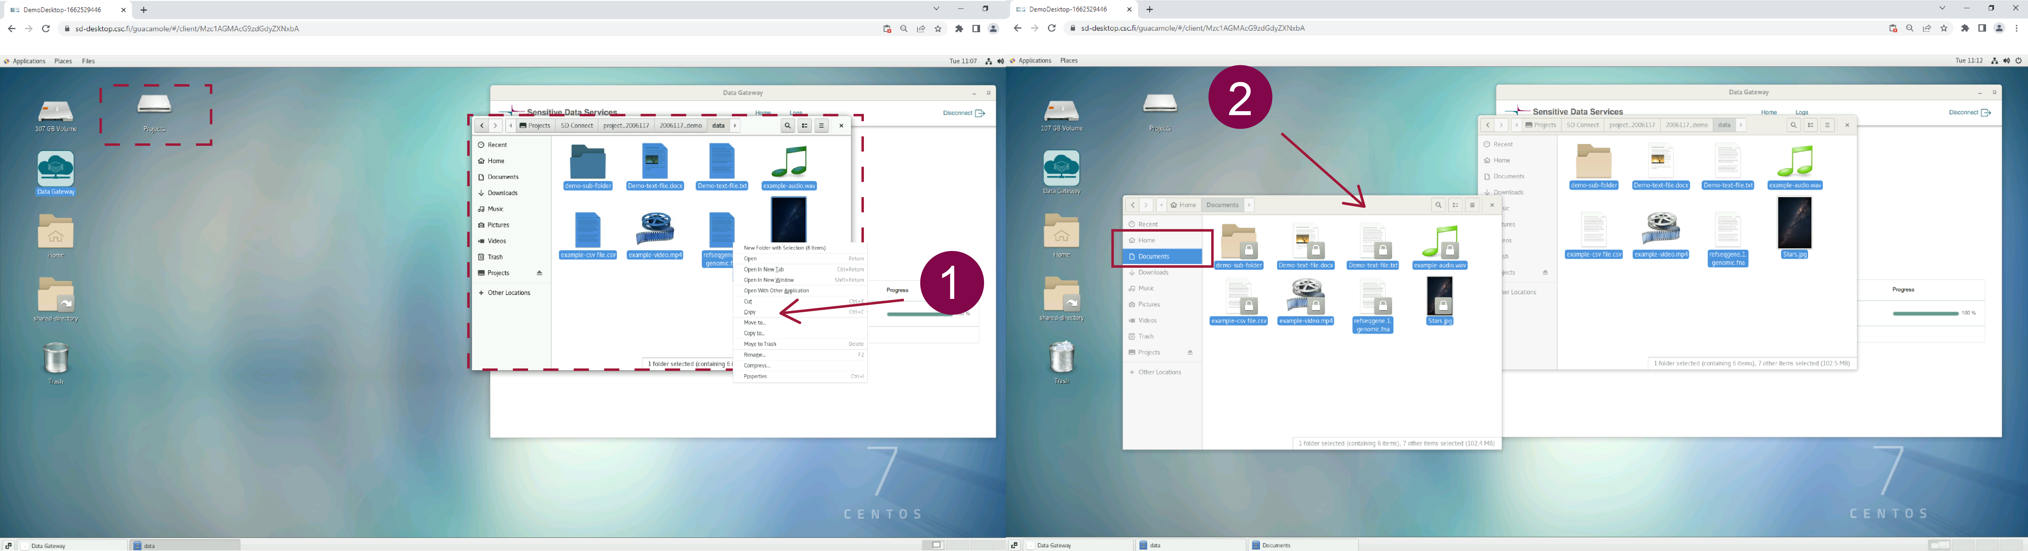Click search icon in 11:07 data window
Screen dimensions: 2028x551
click(x=787, y=126)
